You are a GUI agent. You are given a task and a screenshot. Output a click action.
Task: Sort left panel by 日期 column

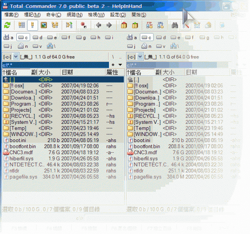(x=83, y=72)
